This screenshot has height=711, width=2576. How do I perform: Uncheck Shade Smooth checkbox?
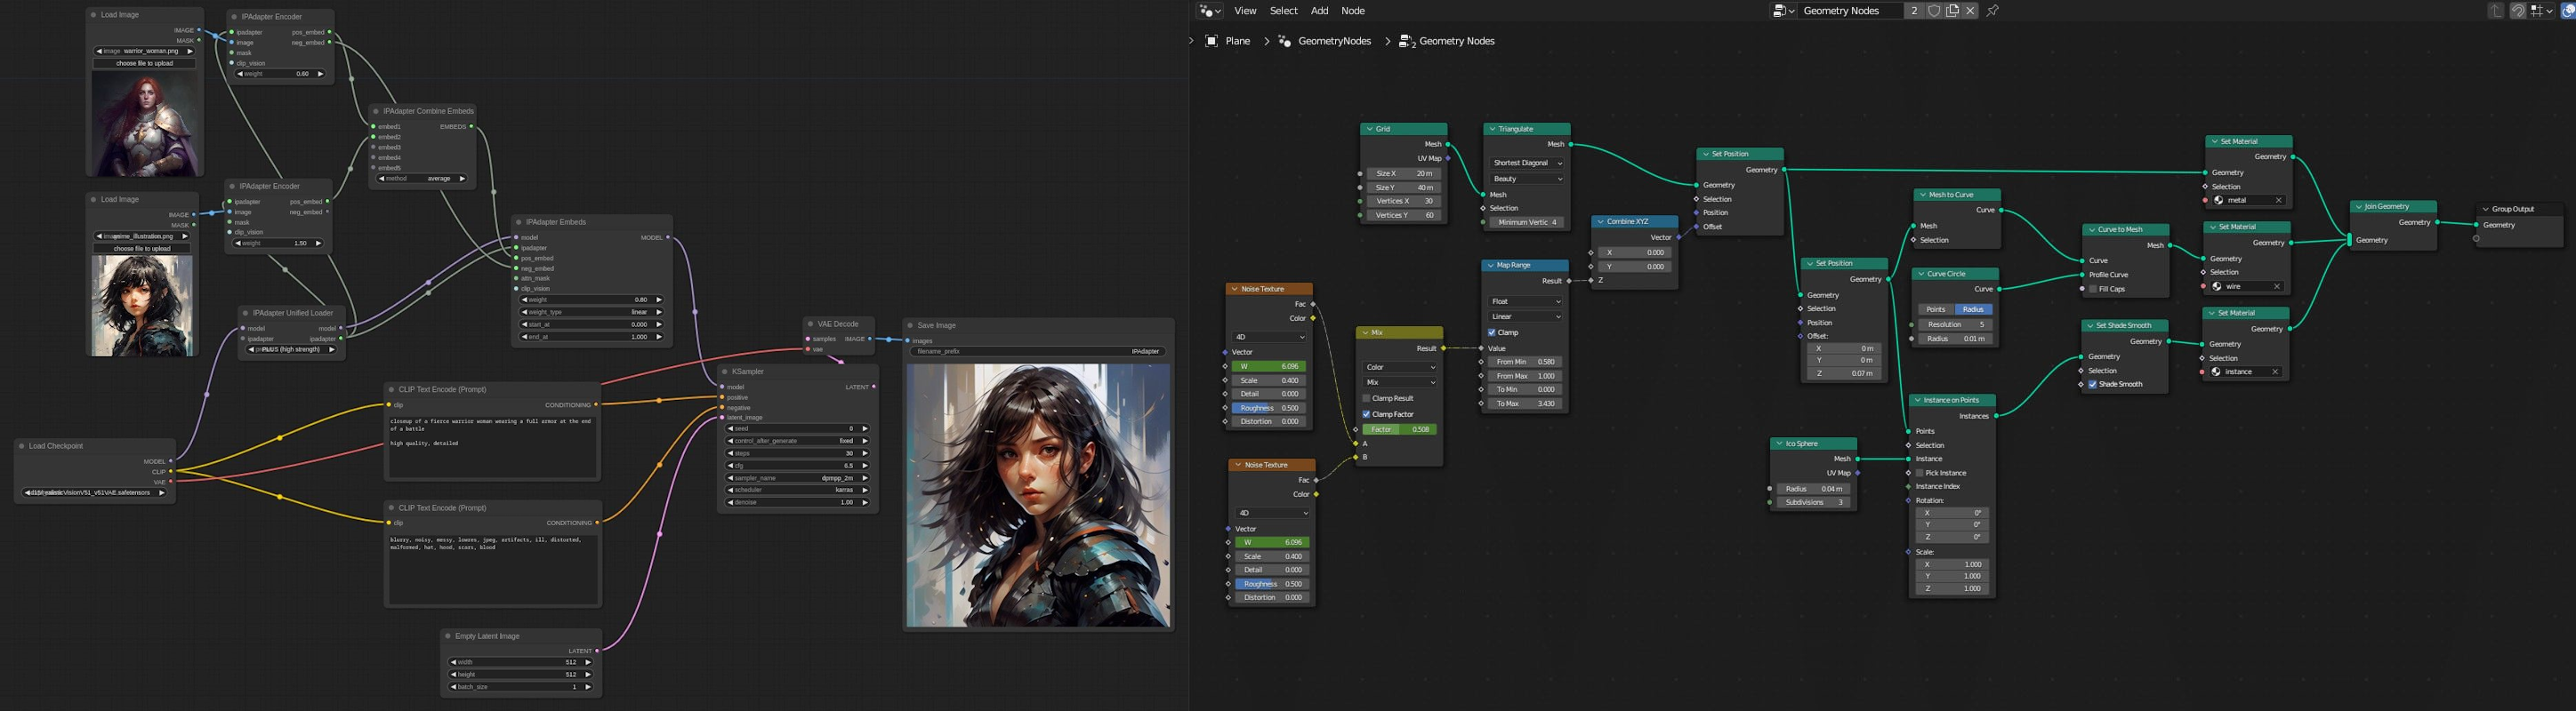coord(2092,385)
